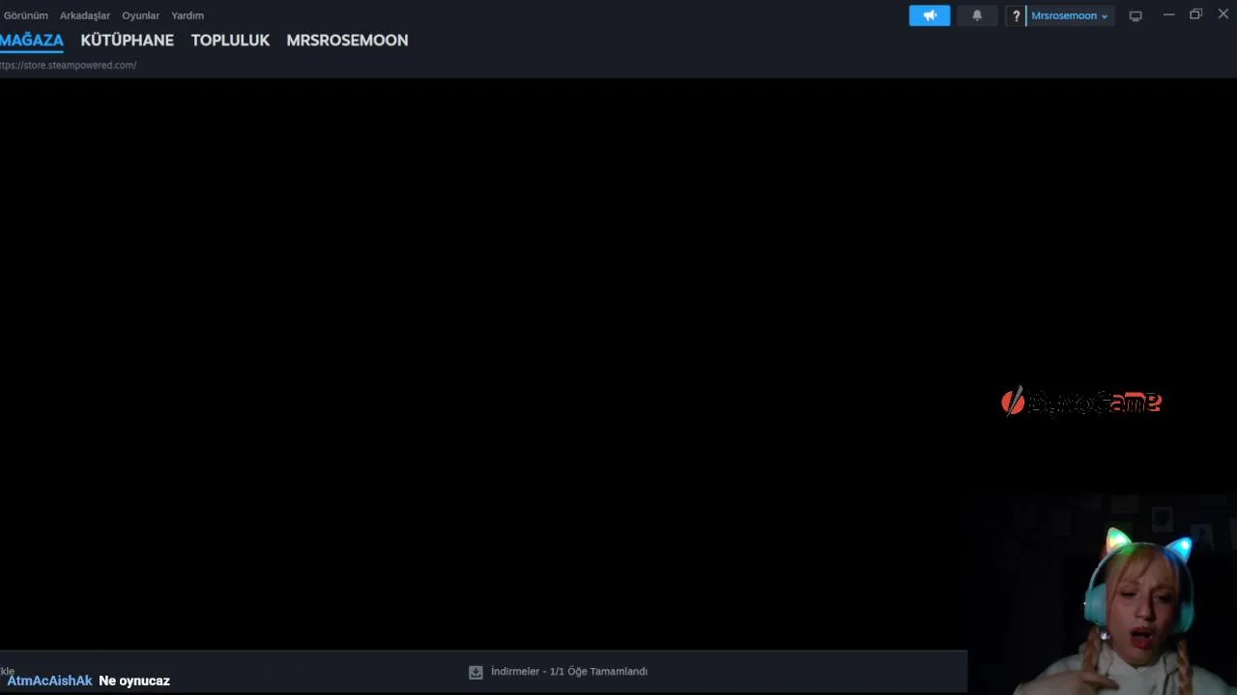The height and width of the screenshot is (695, 1237).
Task: Expand the Mrsrosemoon account dropdown
Action: (x=1070, y=15)
